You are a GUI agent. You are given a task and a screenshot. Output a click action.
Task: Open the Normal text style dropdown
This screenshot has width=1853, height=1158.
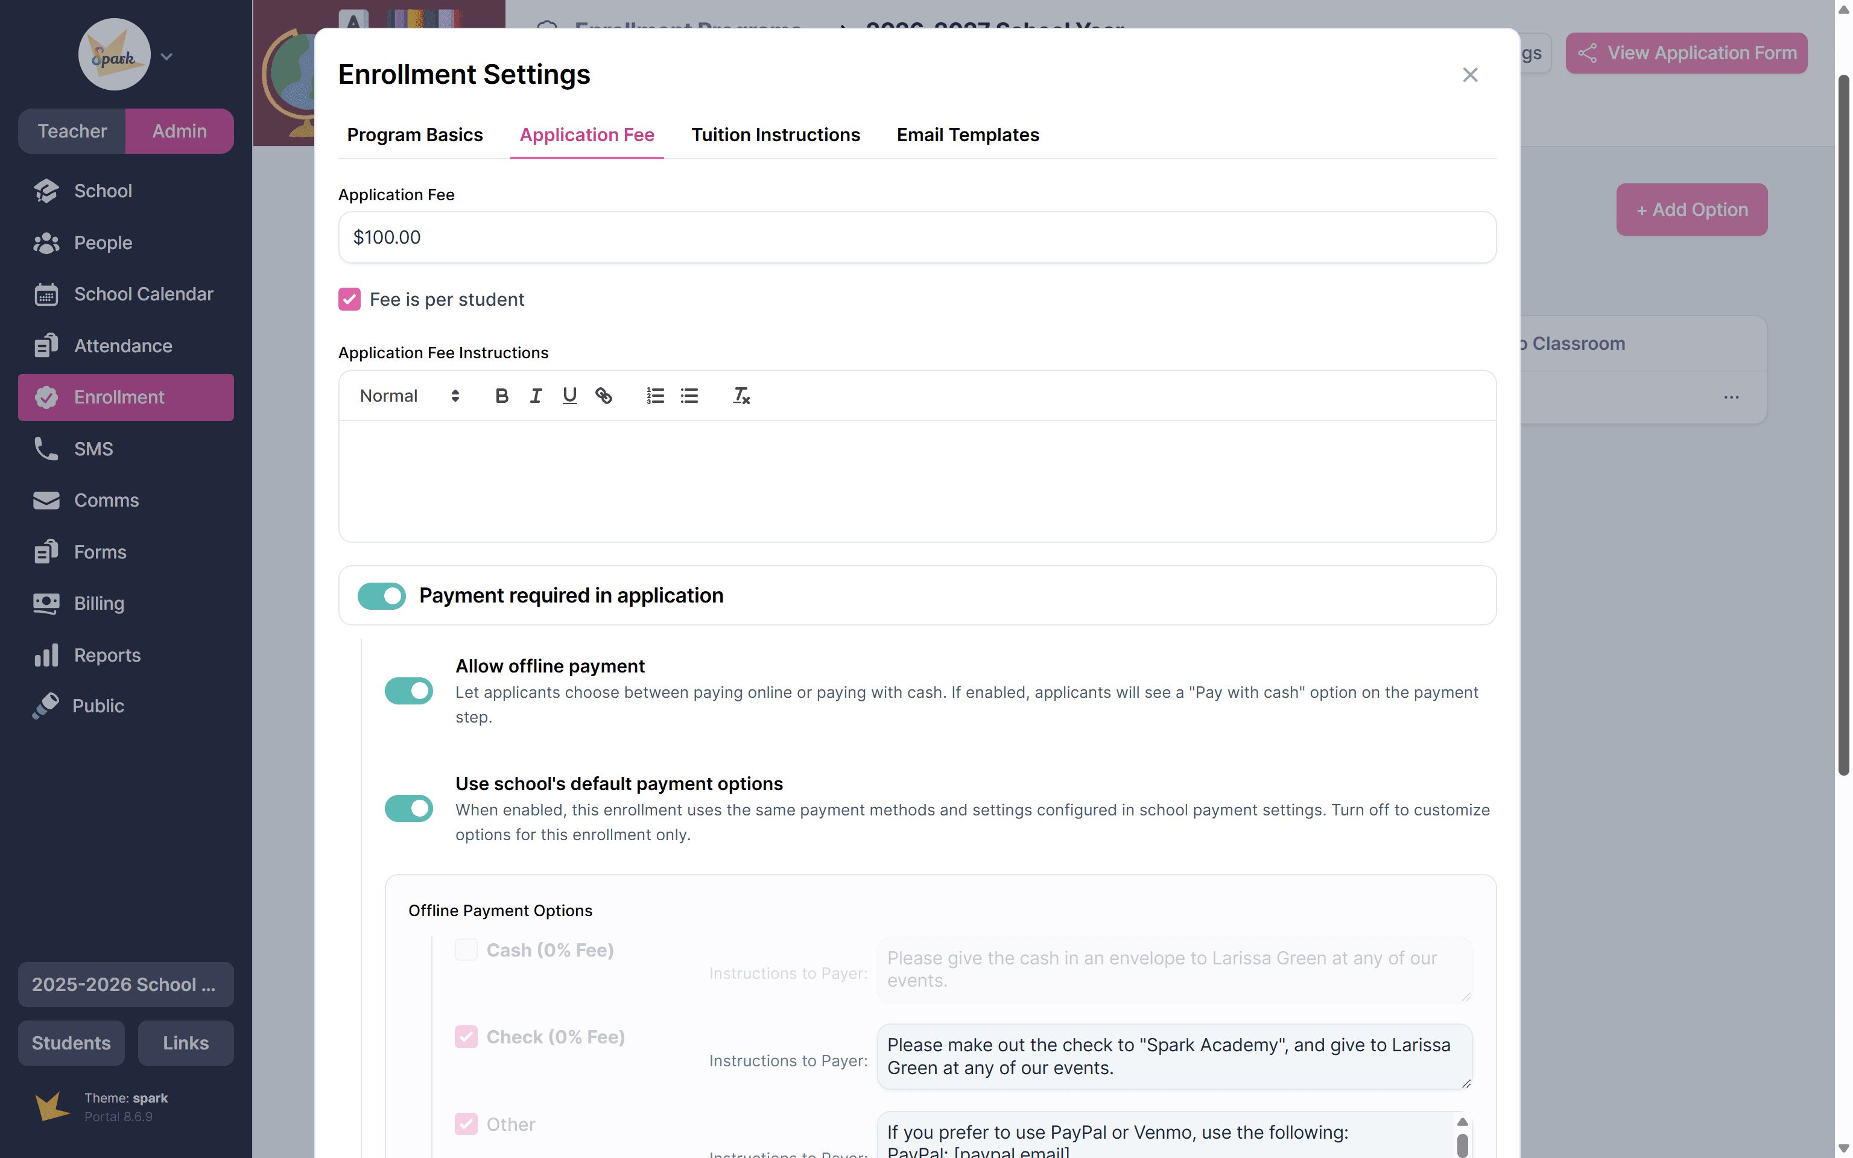pyautogui.click(x=409, y=396)
